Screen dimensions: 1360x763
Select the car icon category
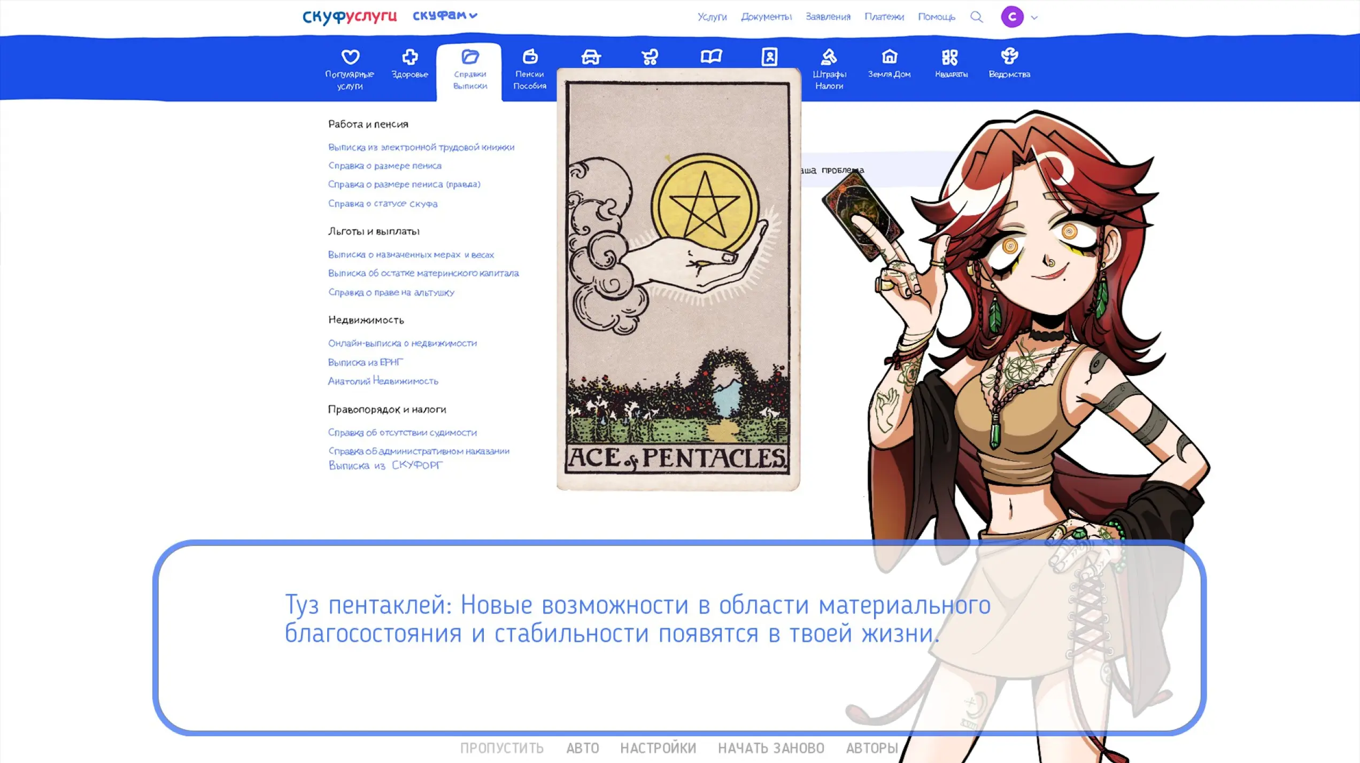591,57
